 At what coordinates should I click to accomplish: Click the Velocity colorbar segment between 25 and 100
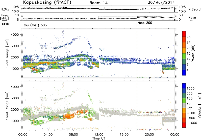[184, 101]
